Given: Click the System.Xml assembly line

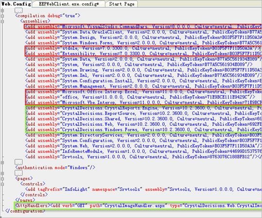Looking at the screenshot, I should point(143,75).
